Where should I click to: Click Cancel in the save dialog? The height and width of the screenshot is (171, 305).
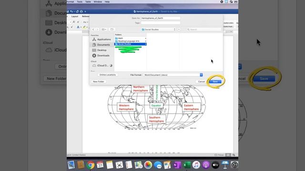(x=201, y=82)
